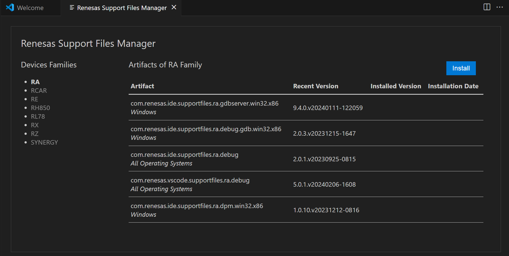This screenshot has height=256, width=509.
Task: Select the RE device family
Action: (35, 99)
